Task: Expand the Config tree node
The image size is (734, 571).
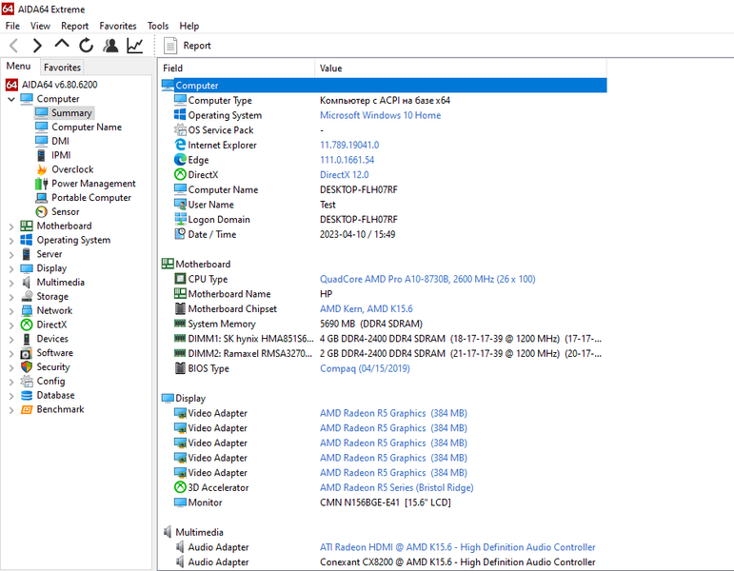Action: (x=11, y=382)
